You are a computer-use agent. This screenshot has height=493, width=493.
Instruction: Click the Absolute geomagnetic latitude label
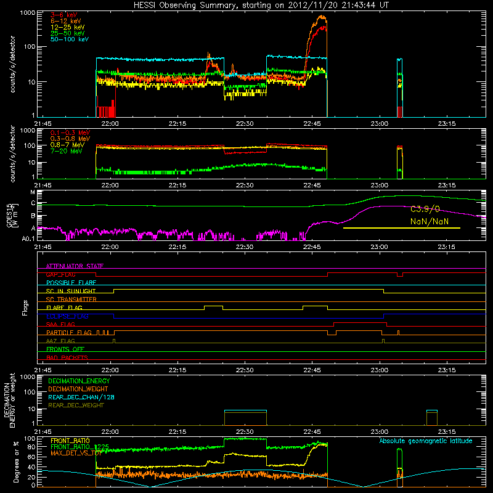coord(426,441)
